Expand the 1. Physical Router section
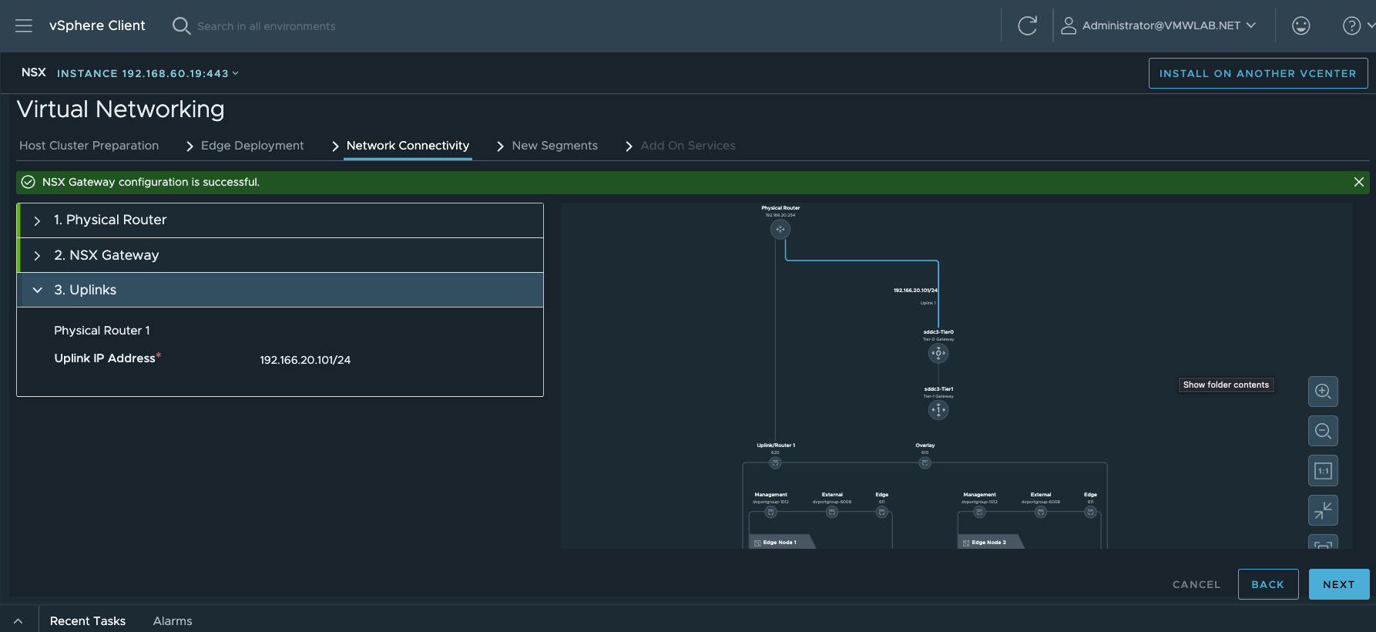This screenshot has width=1376, height=632. click(x=280, y=220)
